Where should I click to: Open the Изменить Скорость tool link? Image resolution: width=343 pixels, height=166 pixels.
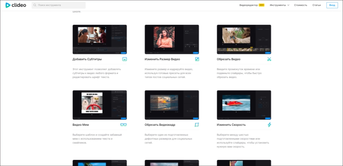tap(231, 125)
